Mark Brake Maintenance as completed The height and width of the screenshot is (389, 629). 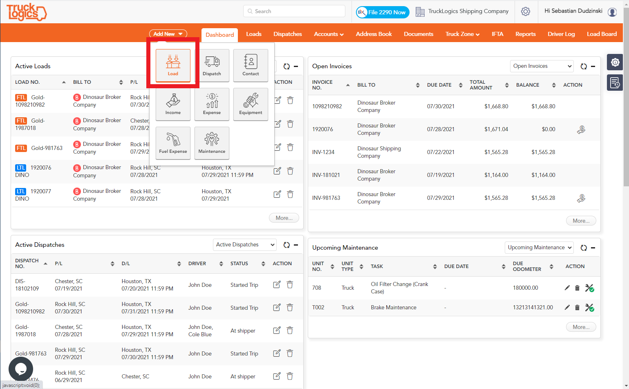589,307
